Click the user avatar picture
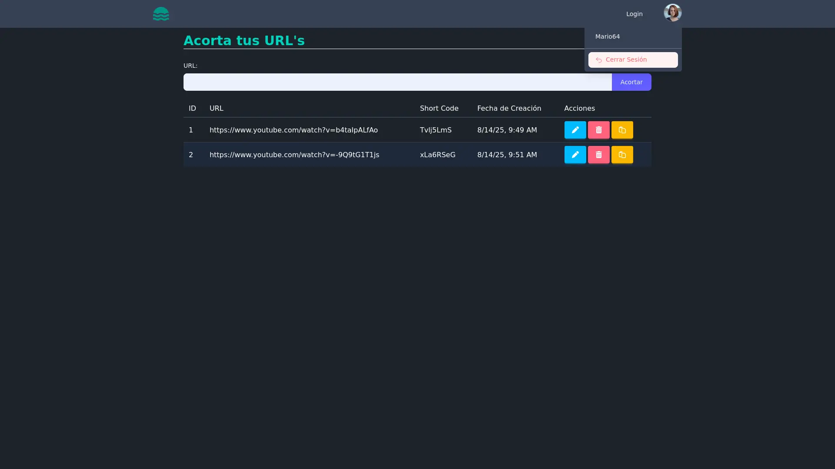The width and height of the screenshot is (835, 469). click(672, 13)
